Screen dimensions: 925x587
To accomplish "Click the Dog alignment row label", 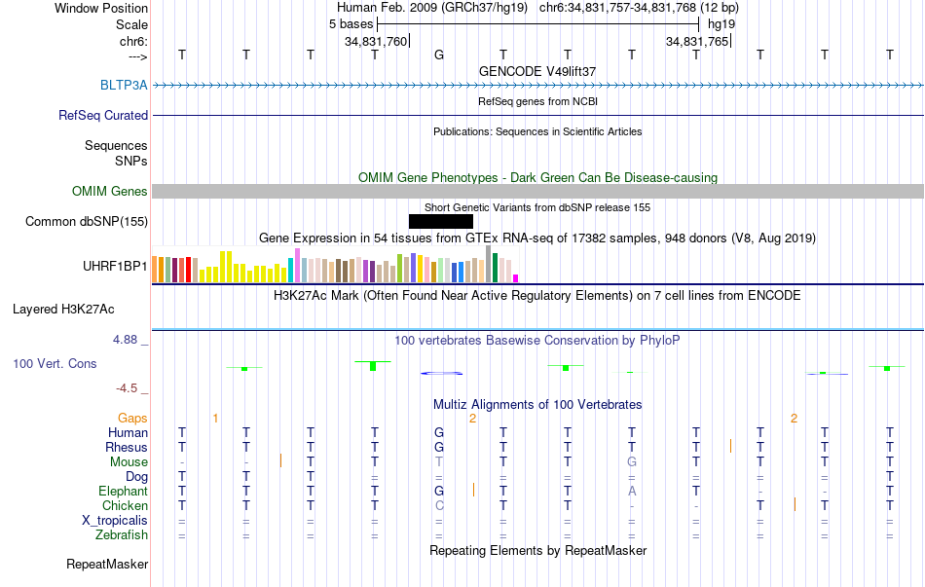I will [x=137, y=477].
